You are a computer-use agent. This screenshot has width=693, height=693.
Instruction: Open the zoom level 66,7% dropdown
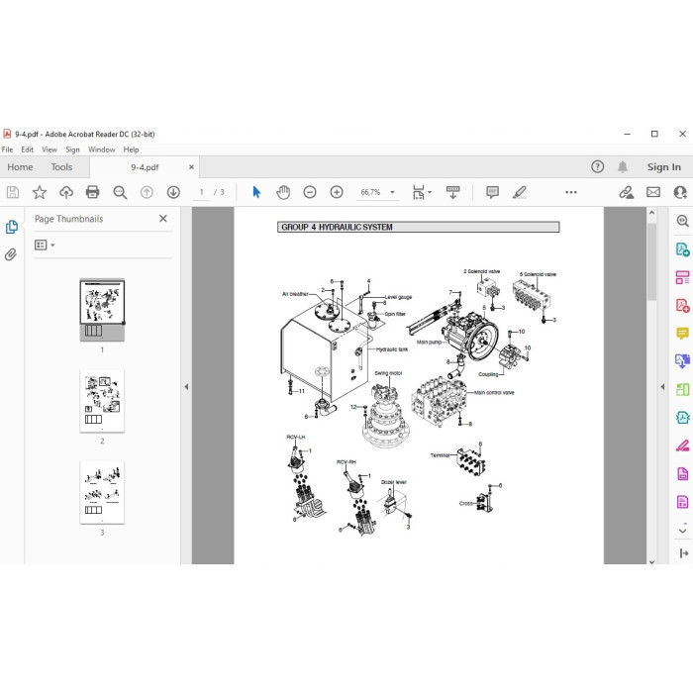(x=392, y=192)
